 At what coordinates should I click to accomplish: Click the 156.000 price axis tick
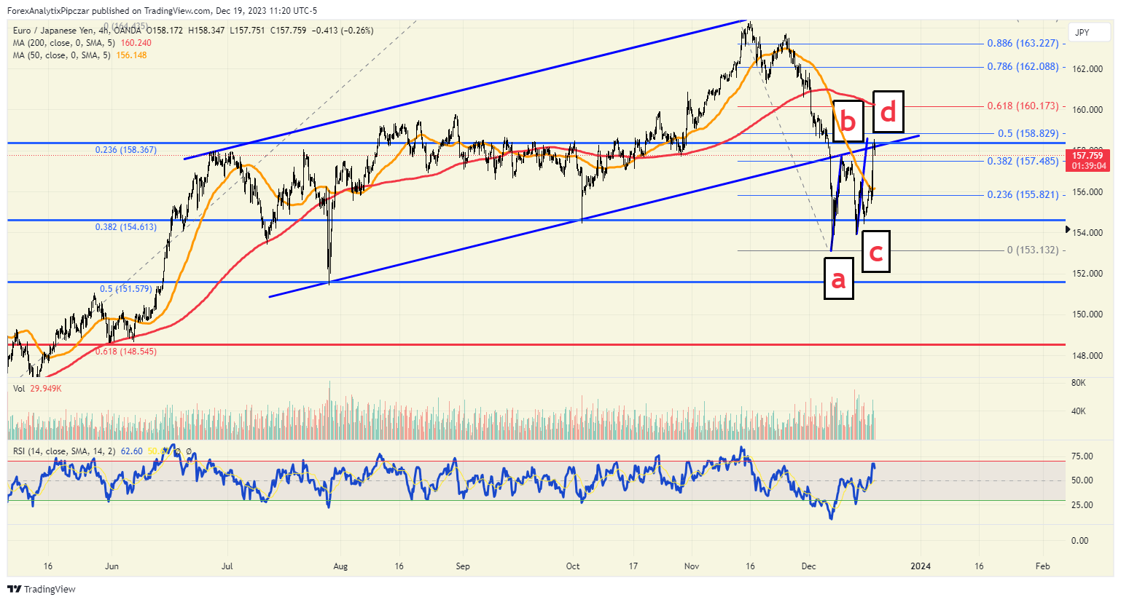click(x=1087, y=192)
